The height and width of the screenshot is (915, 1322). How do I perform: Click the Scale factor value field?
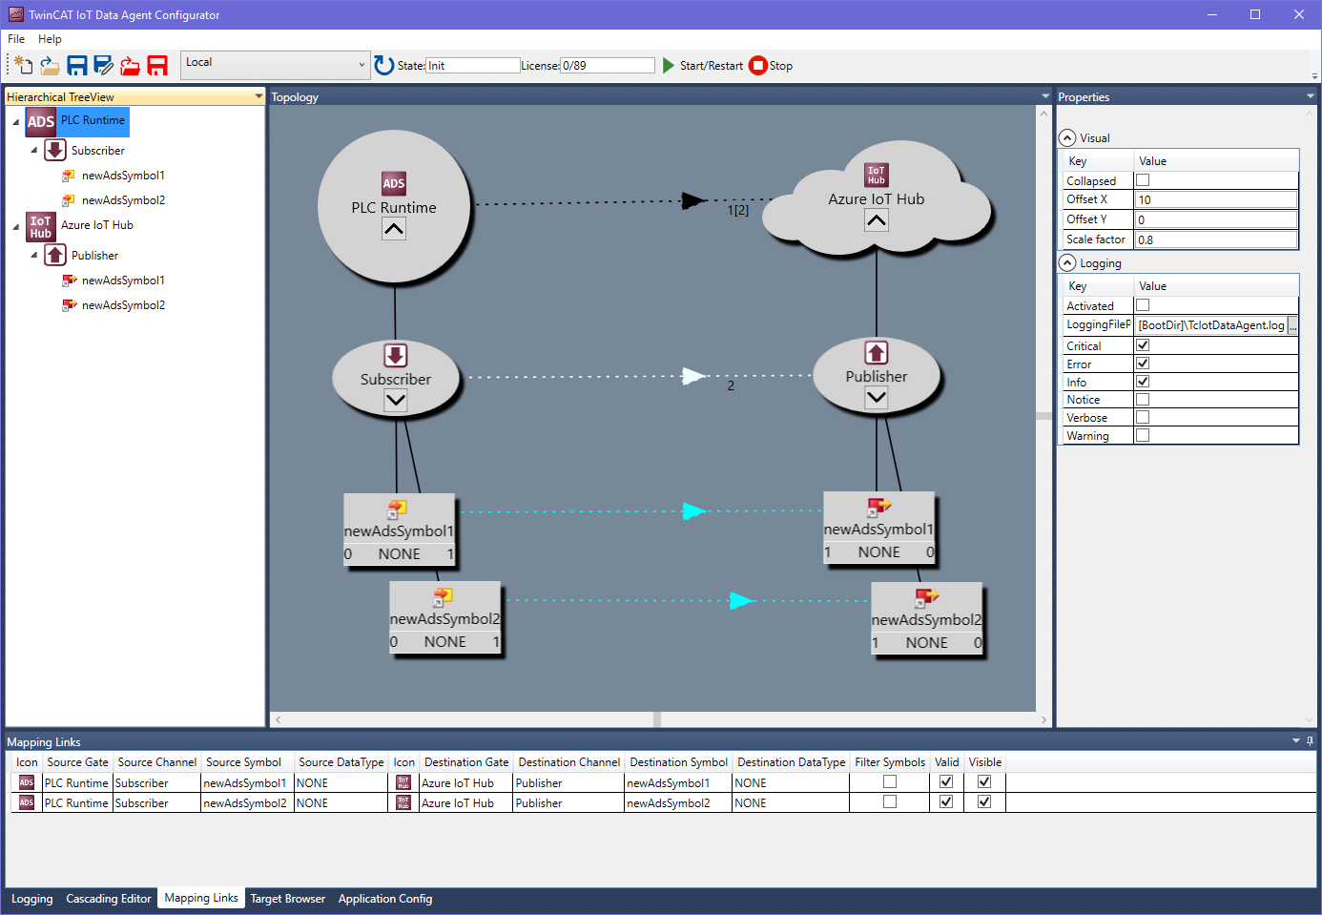[x=1215, y=239]
